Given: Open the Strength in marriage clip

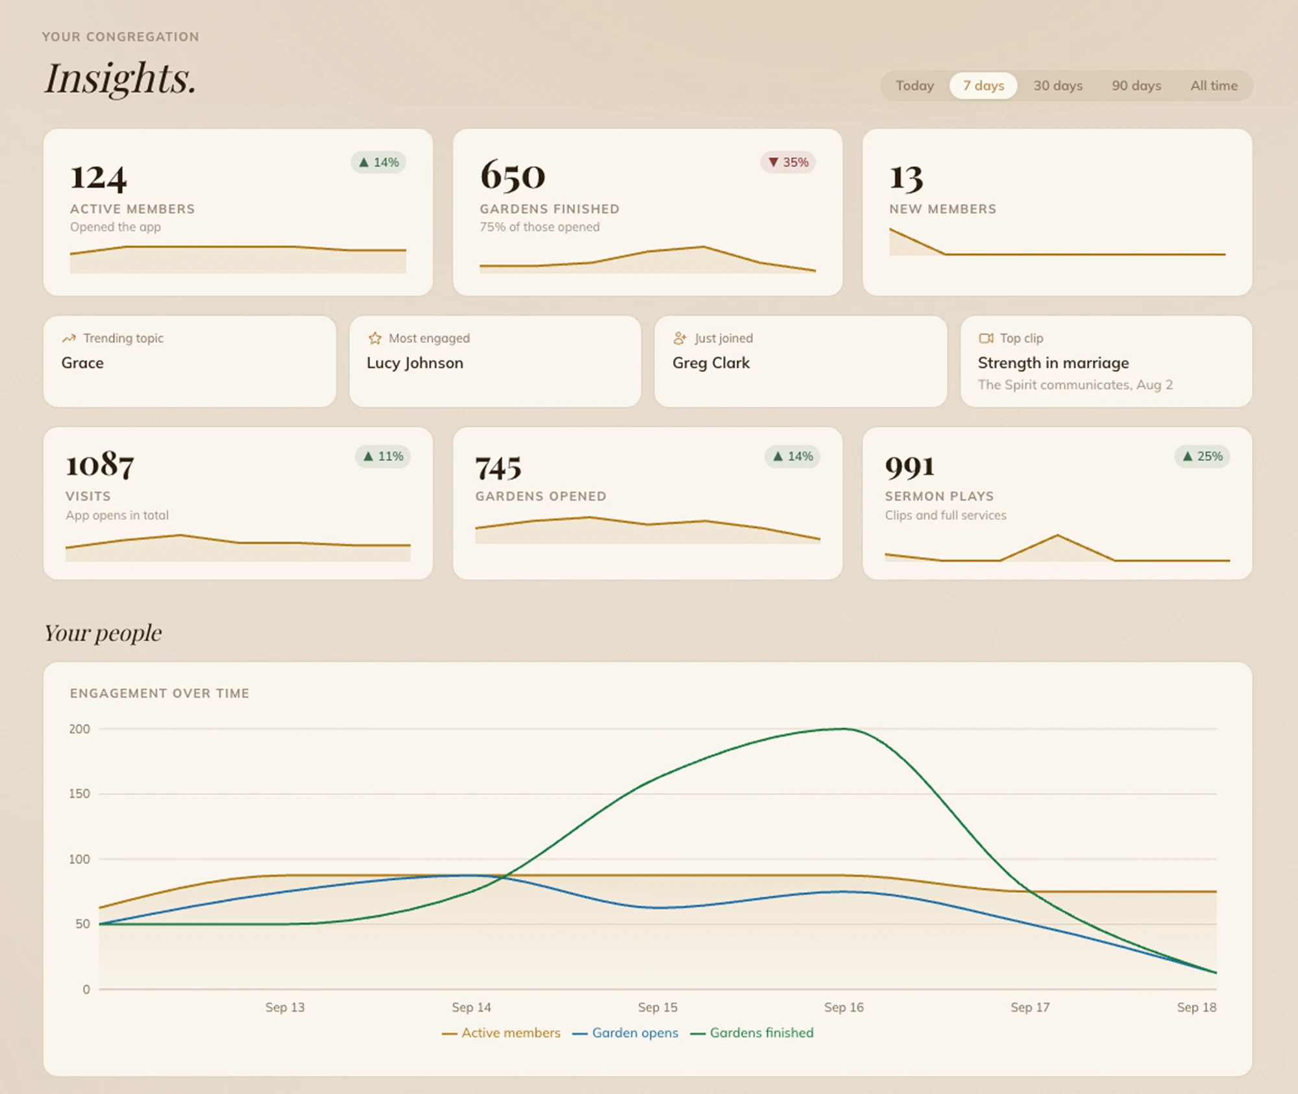Looking at the screenshot, I should click(x=1106, y=361).
